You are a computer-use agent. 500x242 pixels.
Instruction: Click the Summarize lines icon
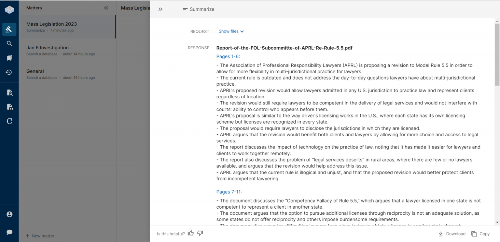tap(185, 9)
